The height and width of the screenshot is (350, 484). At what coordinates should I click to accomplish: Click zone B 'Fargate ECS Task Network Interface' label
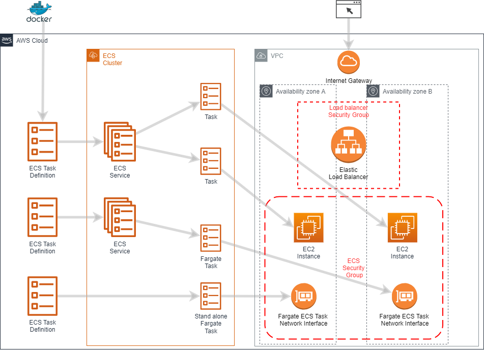tap(405, 320)
